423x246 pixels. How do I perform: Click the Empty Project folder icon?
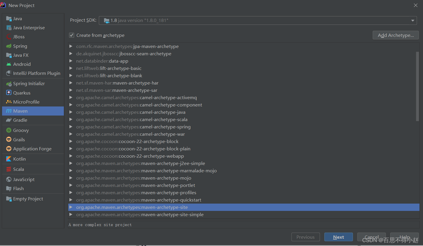pos(9,199)
